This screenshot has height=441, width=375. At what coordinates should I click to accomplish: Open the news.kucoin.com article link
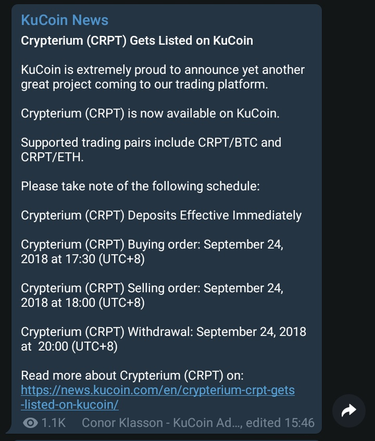pos(157,397)
